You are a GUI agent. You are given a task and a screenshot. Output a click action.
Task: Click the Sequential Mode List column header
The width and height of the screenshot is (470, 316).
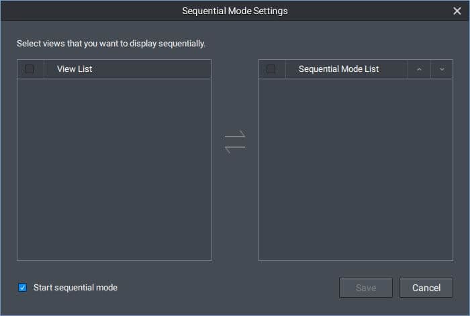[x=338, y=69]
